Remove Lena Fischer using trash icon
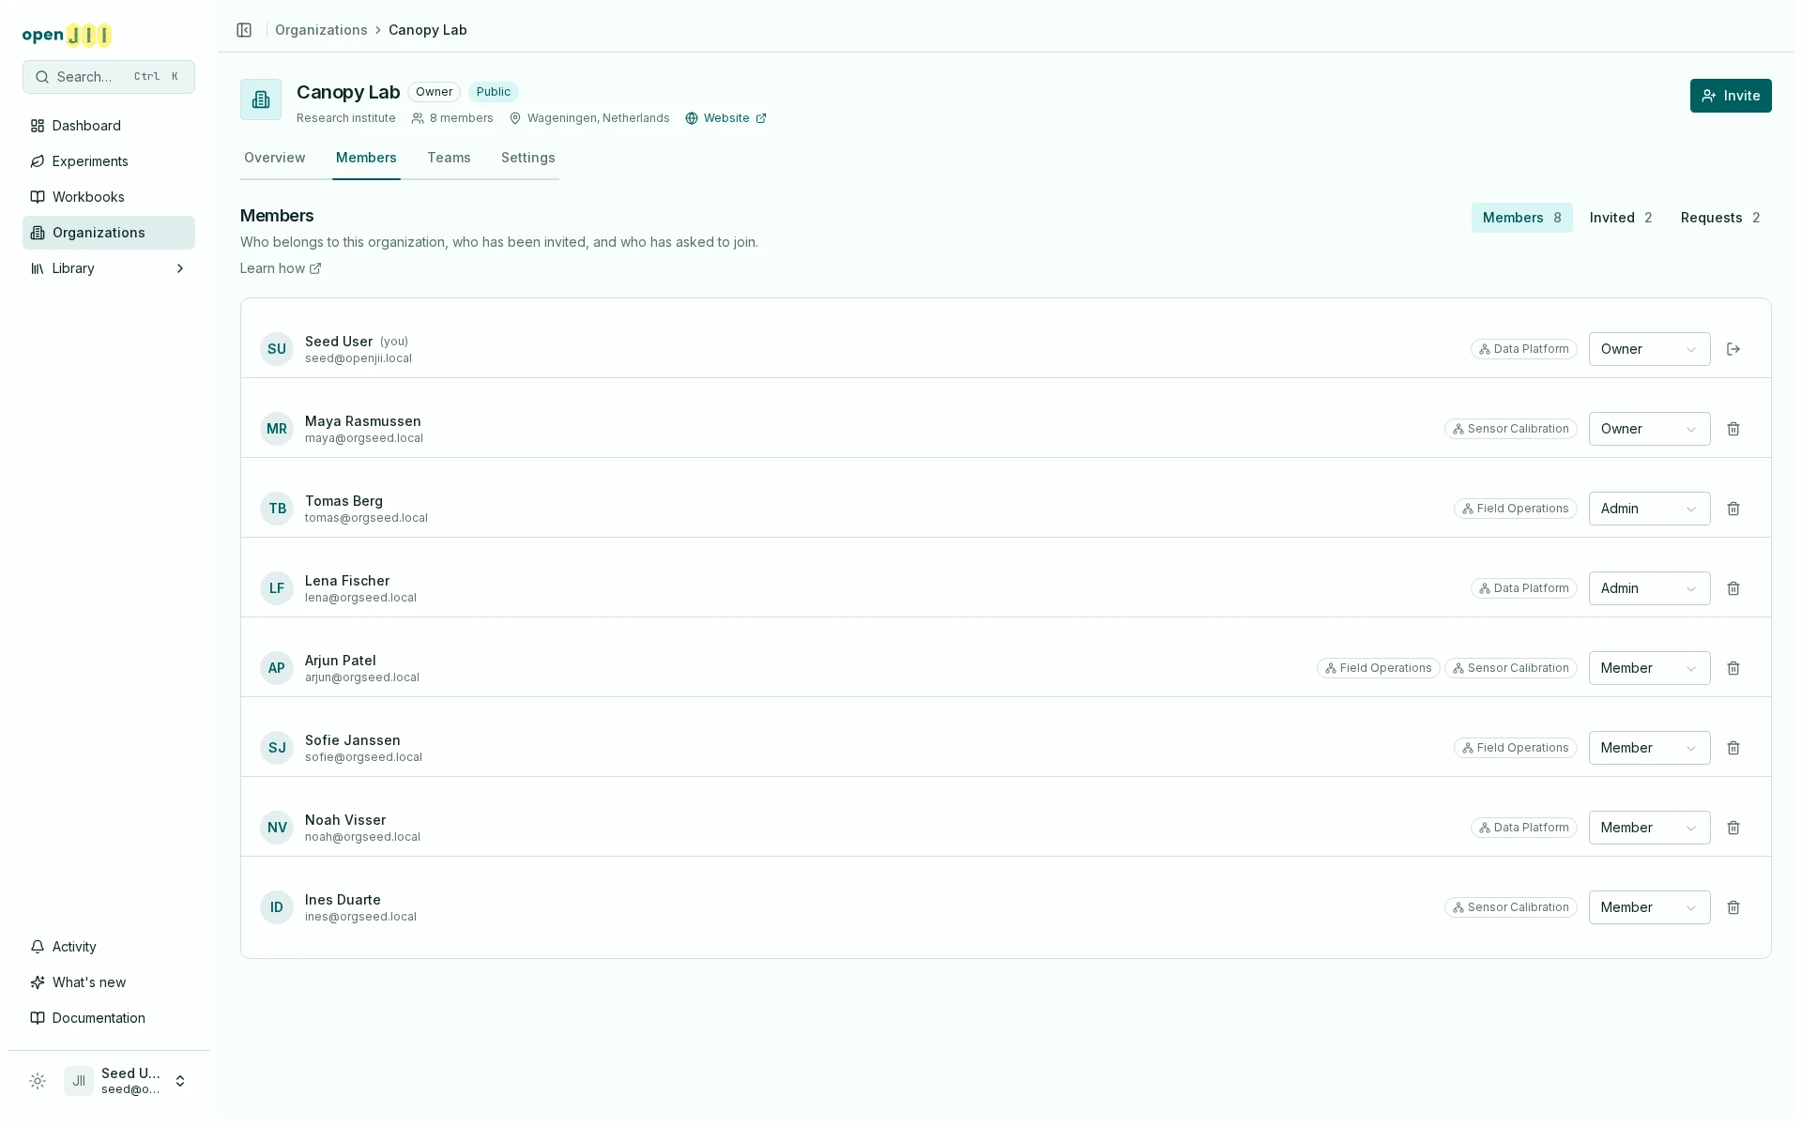 (1733, 588)
